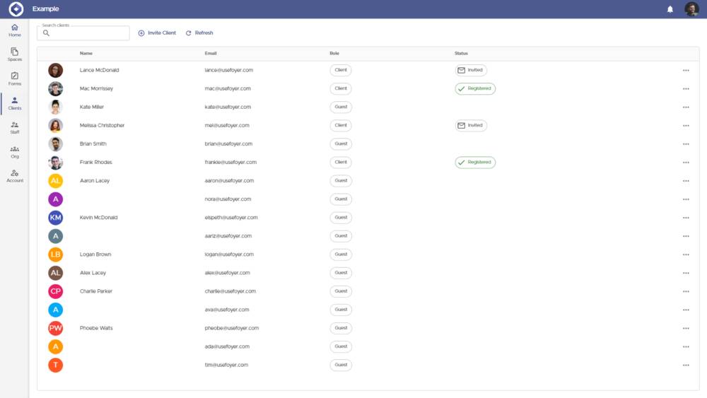Go to Home in sidebar

(x=15, y=30)
